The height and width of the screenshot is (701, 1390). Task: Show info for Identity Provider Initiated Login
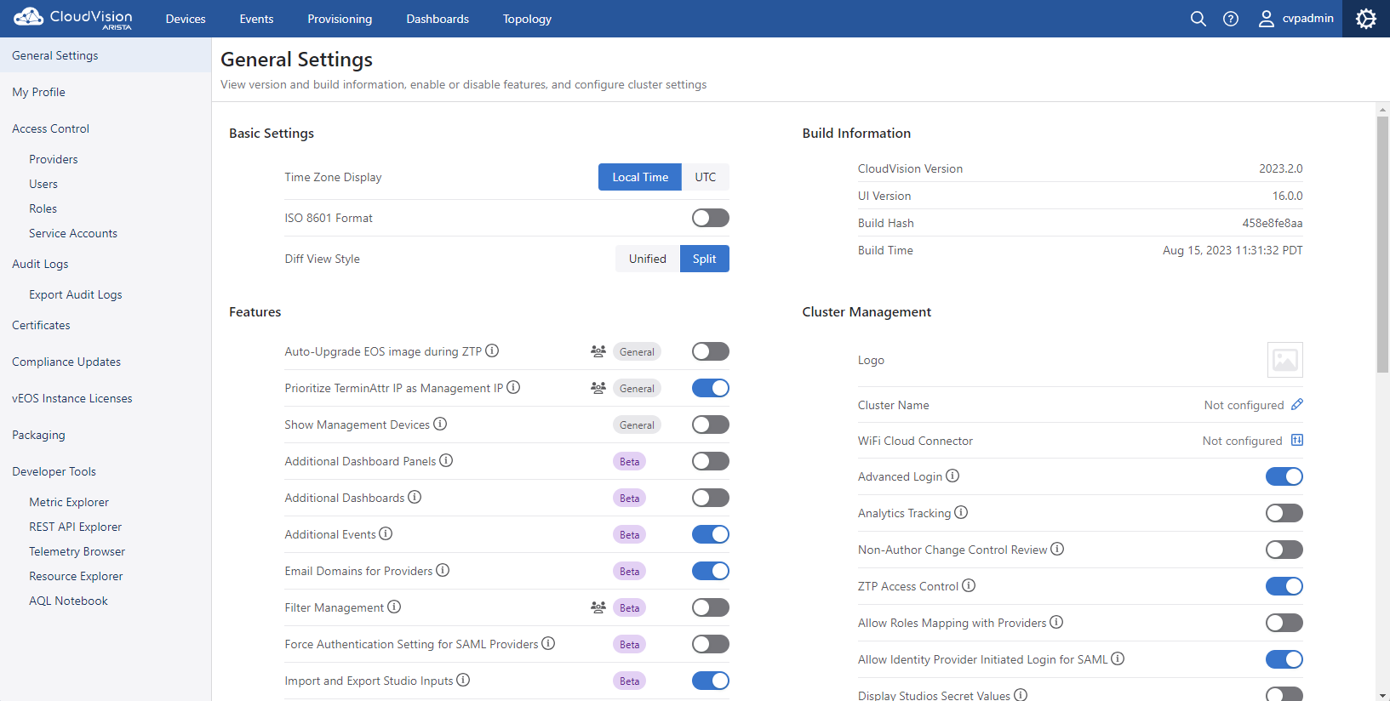(x=1118, y=658)
